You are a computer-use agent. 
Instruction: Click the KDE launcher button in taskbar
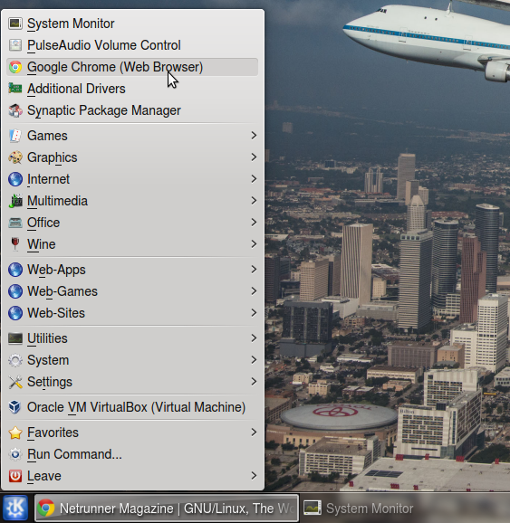[x=15, y=508]
